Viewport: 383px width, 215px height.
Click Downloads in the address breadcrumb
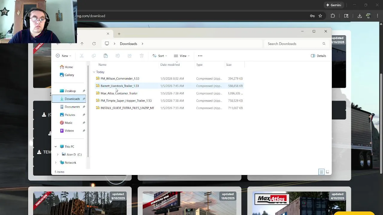[x=128, y=44]
